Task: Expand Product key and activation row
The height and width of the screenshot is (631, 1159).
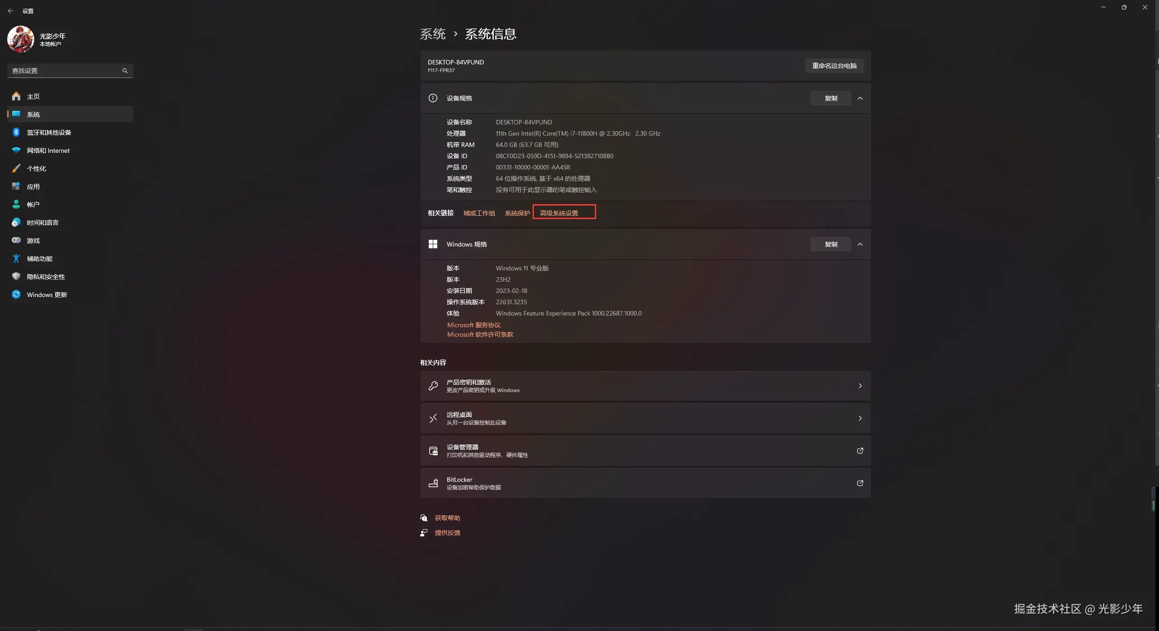Action: tap(860, 386)
